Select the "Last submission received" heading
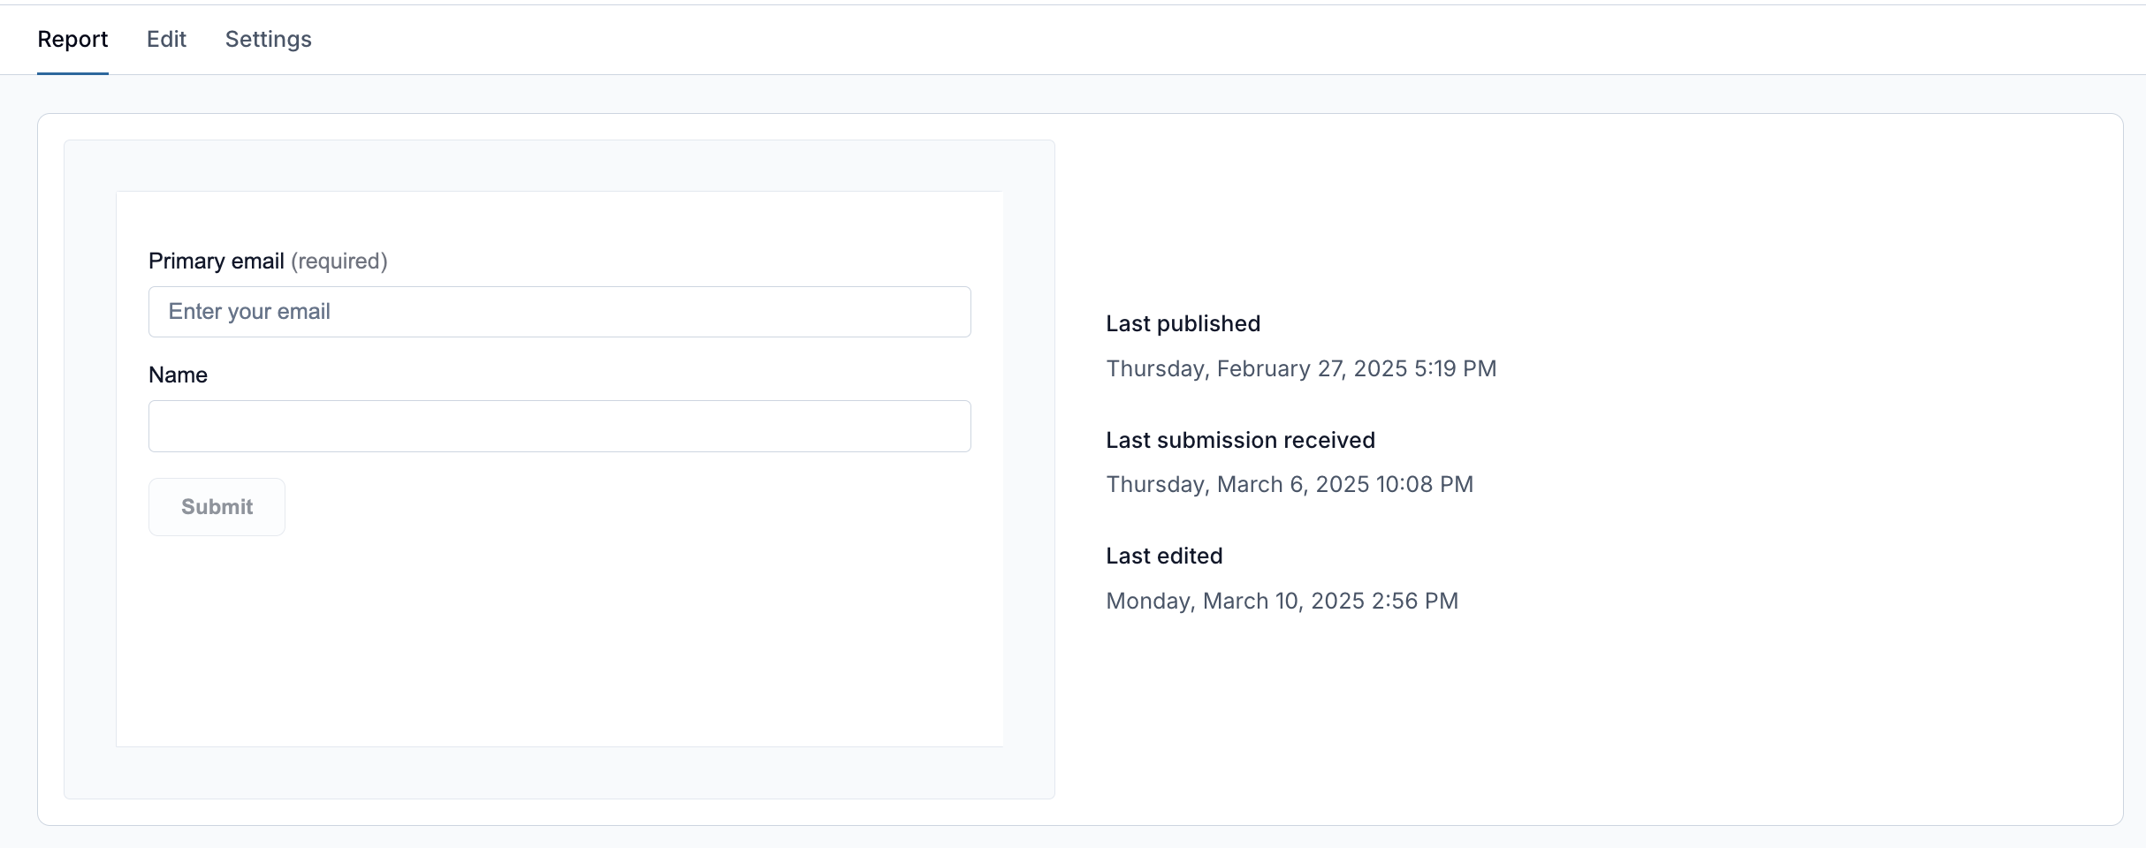The height and width of the screenshot is (848, 2146). click(1240, 441)
